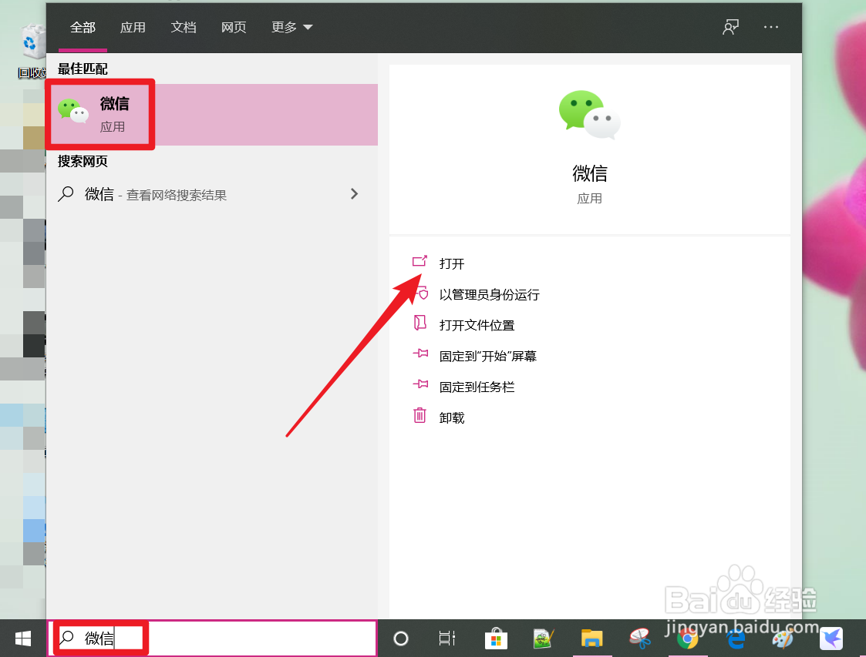Launch Baidu Netdisk from the taskbar

coord(831,639)
